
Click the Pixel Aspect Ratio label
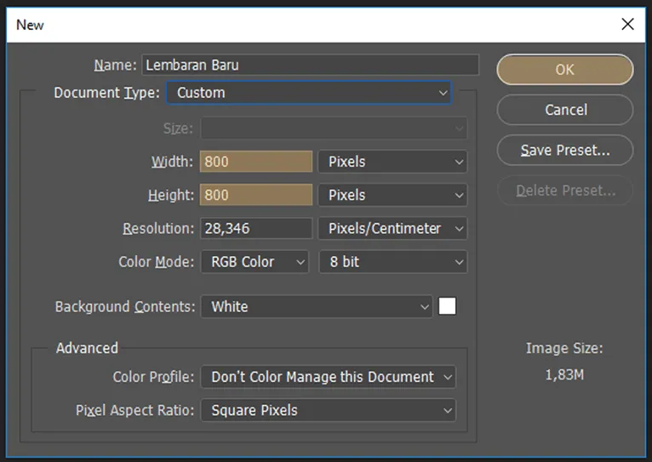tap(135, 410)
